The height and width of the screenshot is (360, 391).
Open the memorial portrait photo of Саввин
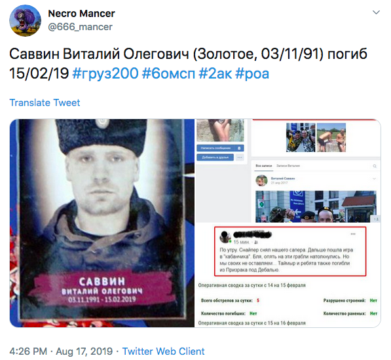pos(102,223)
